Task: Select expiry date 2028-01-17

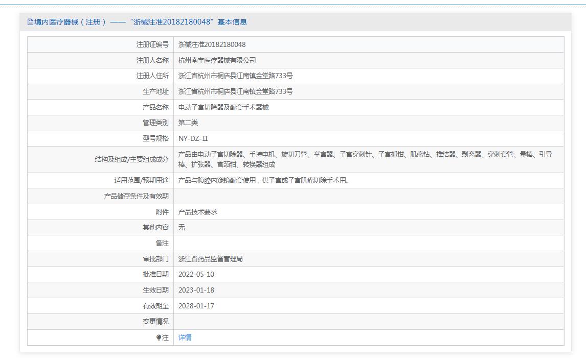Action: coord(196,306)
